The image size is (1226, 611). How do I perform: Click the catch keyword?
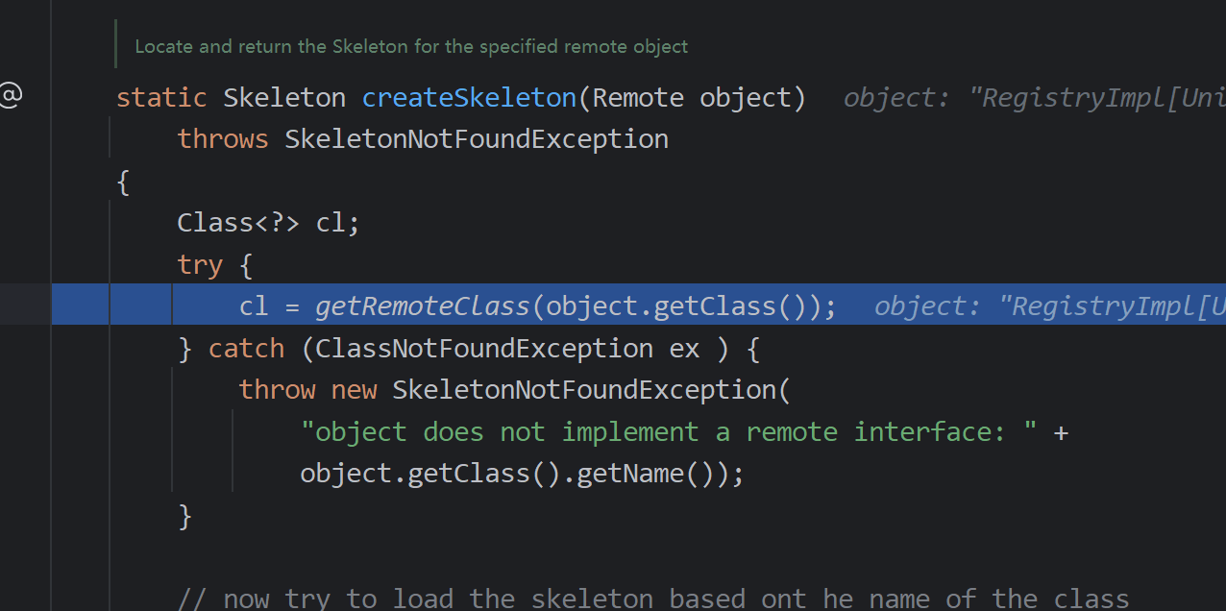point(246,348)
